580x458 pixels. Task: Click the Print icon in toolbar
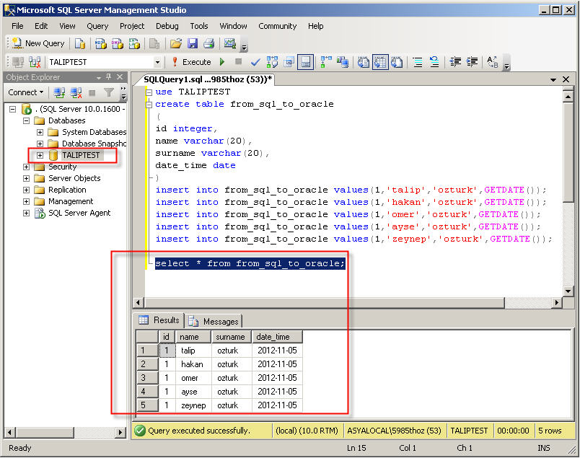pos(209,44)
